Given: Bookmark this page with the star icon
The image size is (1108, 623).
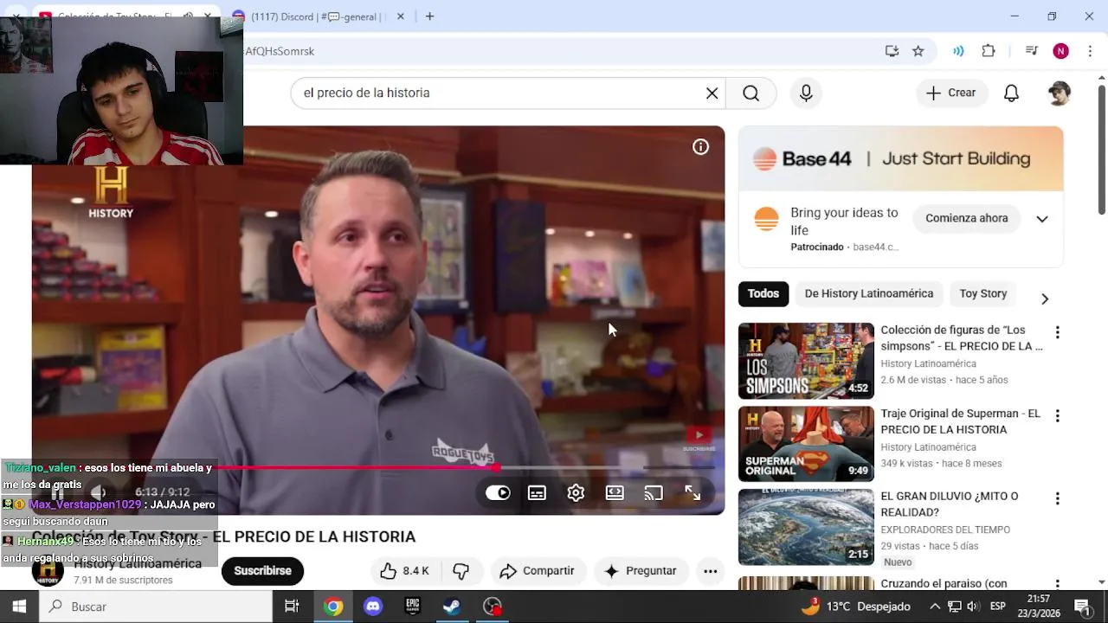Looking at the screenshot, I should pos(918,51).
